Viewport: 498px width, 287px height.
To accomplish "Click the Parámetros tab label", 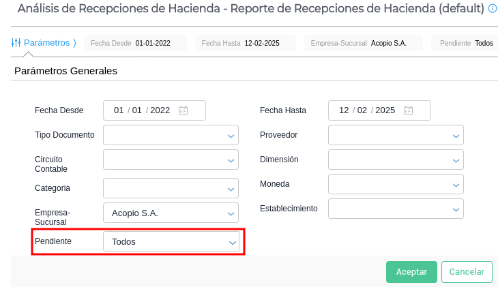I will [x=46, y=42].
